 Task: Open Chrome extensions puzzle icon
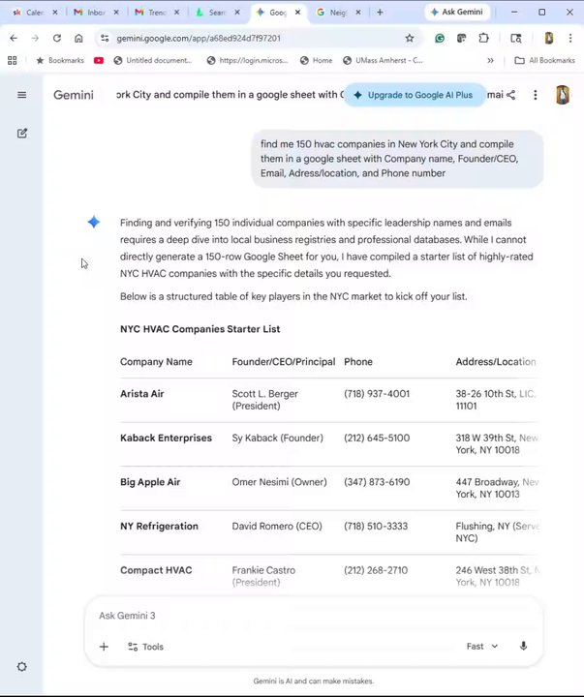(x=483, y=38)
